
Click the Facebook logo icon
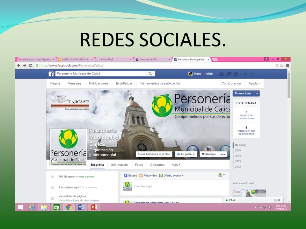pyautogui.click(x=51, y=74)
